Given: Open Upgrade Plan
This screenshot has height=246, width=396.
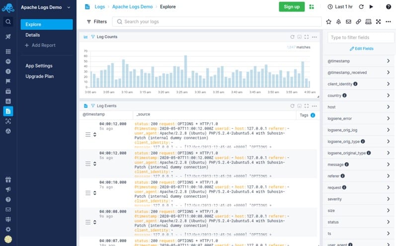Looking at the screenshot, I should (39, 77).
